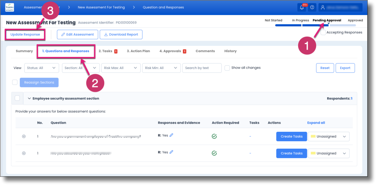Click the Search by text field

[x=202, y=68]
